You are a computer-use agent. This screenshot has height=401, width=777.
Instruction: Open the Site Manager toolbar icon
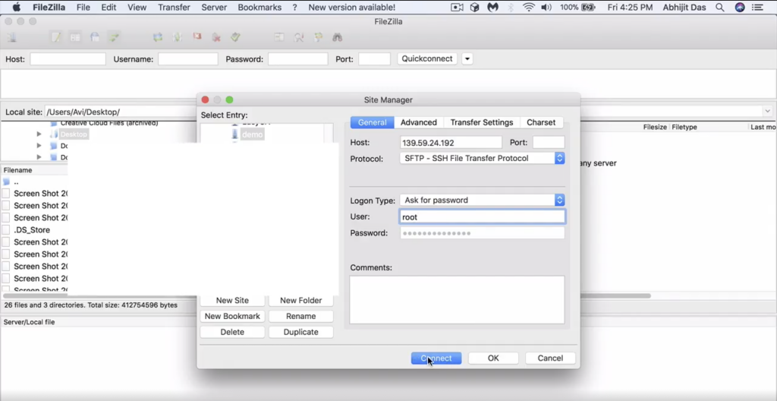click(x=11, y=38)
